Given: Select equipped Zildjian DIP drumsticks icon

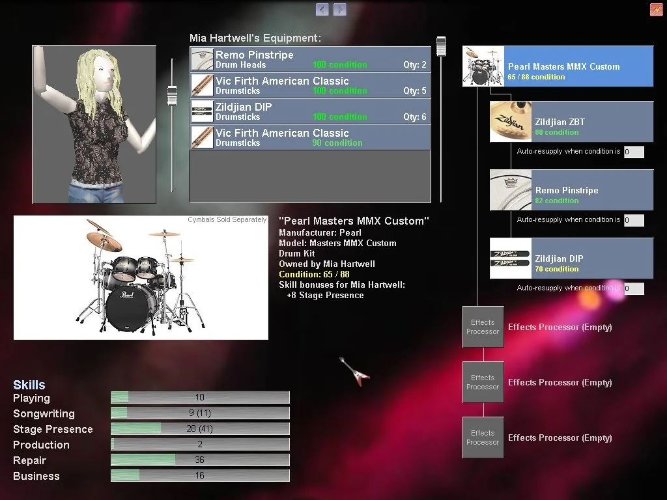Looking at the screenshot, I should [x=511, y=258].
